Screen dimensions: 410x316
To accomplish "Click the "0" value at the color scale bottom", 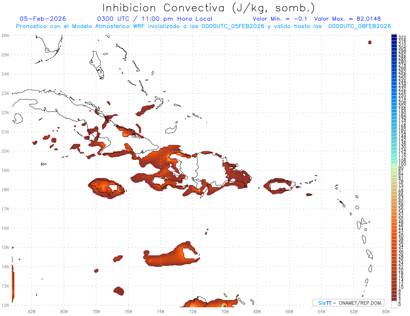I will pyautogui.click(x=400, y=304).
